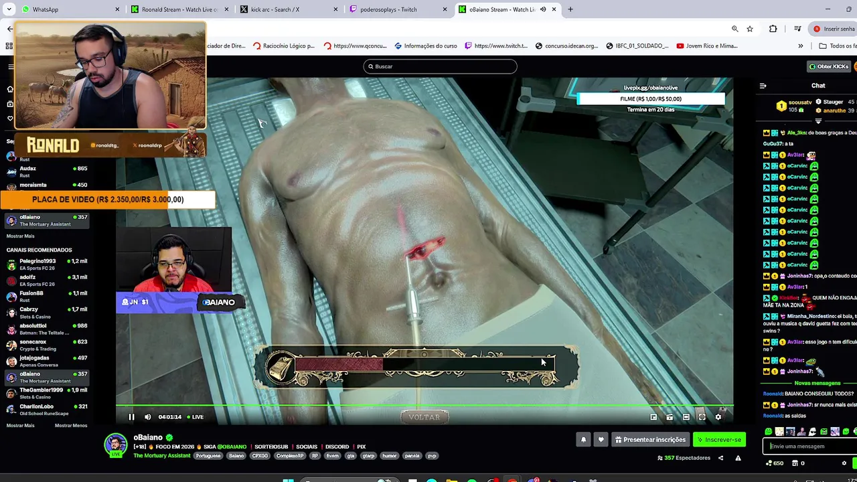Open Pelegrino1993 channel in sidebar
This screenshot has width=857, height=482.
point(47,264)
